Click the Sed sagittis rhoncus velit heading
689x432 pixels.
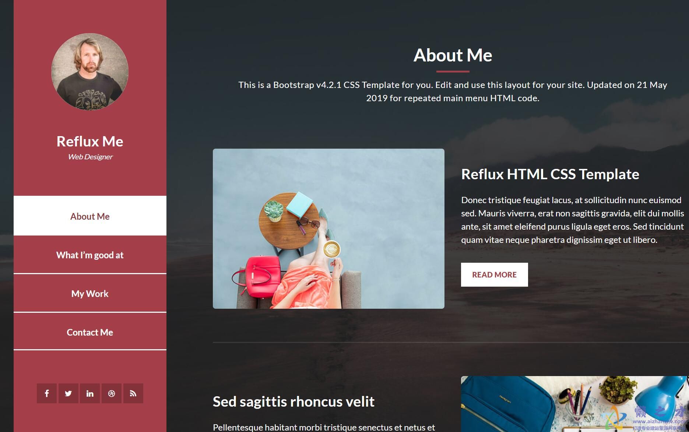(x=293, y=401)
